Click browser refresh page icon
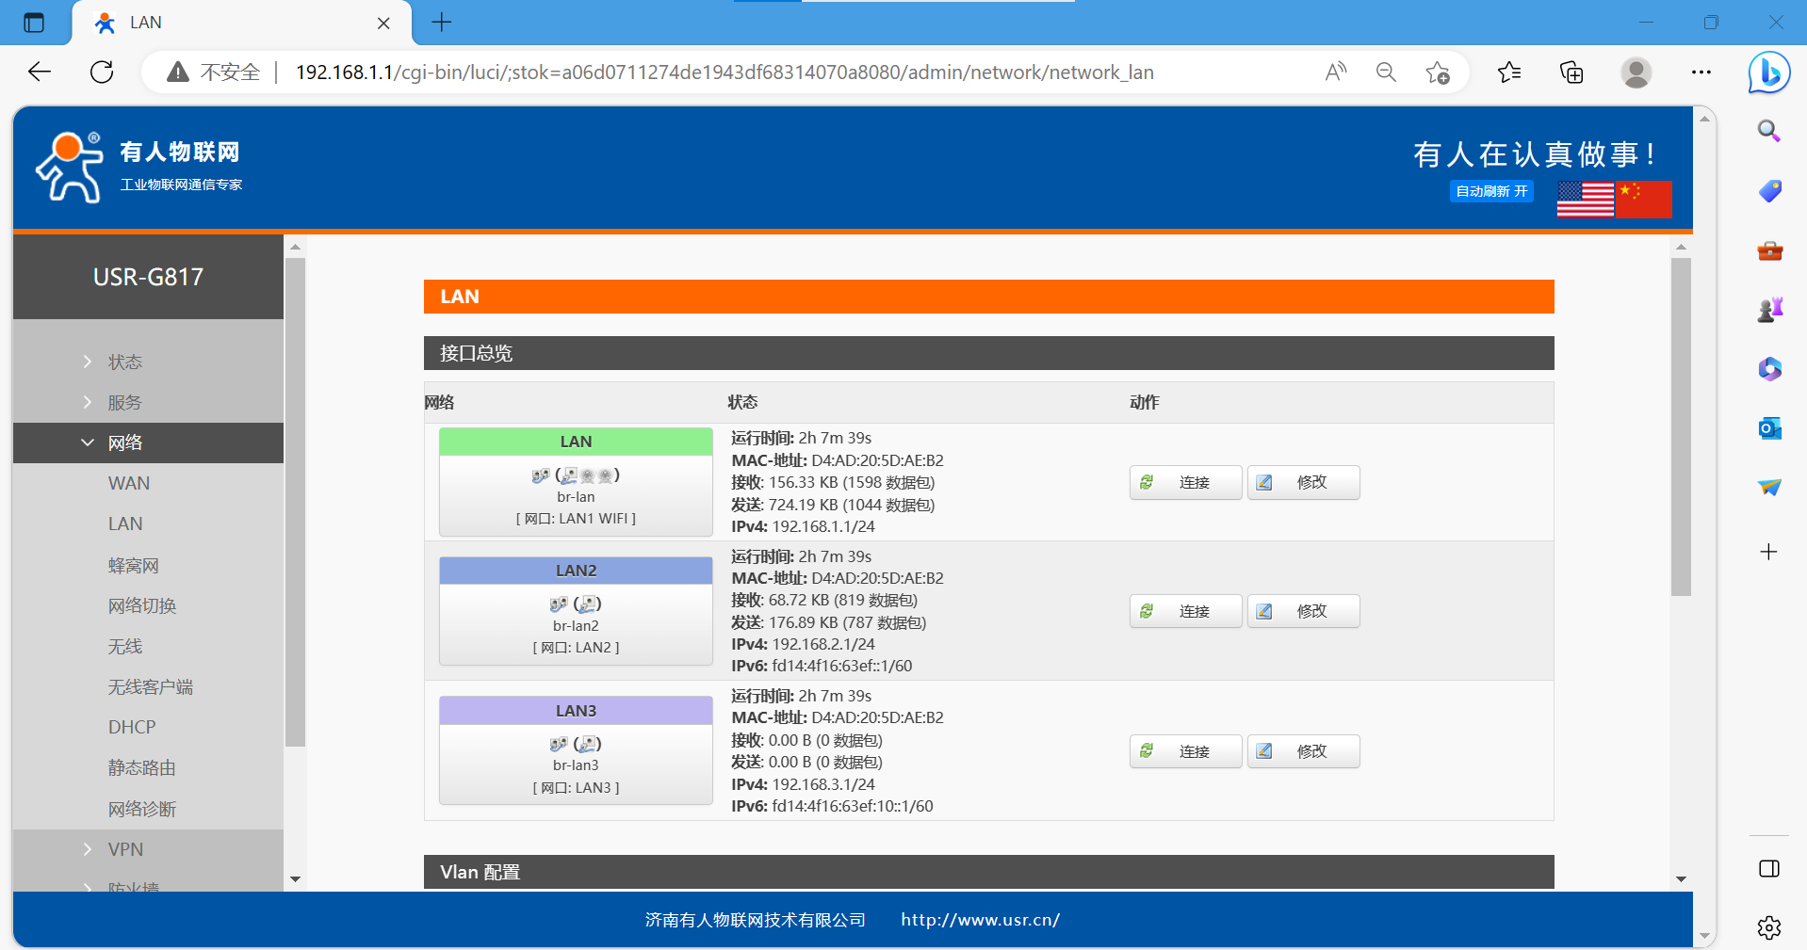Viewport: 1807px width, 950px height. 102,72
